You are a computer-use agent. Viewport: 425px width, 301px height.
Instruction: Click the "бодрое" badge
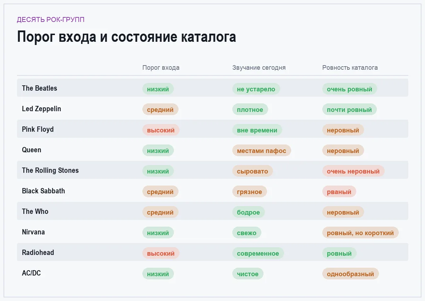[x=249, y=212]
